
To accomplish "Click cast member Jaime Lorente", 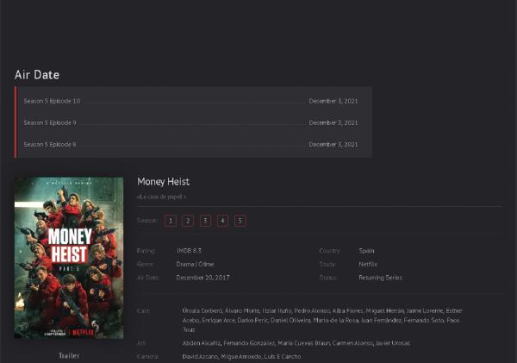I will [425, 311].
